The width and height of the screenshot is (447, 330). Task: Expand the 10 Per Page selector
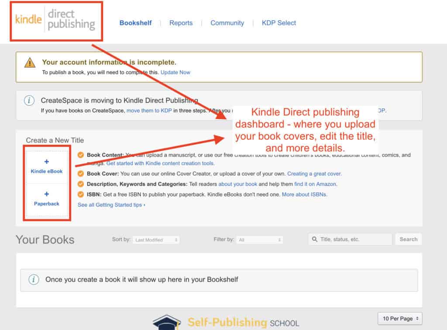pos(400,318)
